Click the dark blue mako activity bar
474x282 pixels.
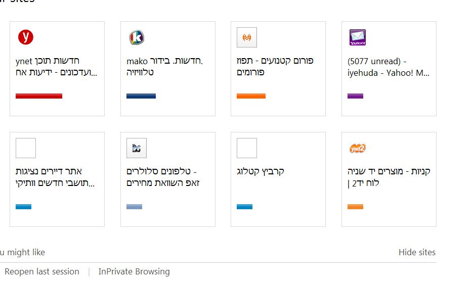141,96
